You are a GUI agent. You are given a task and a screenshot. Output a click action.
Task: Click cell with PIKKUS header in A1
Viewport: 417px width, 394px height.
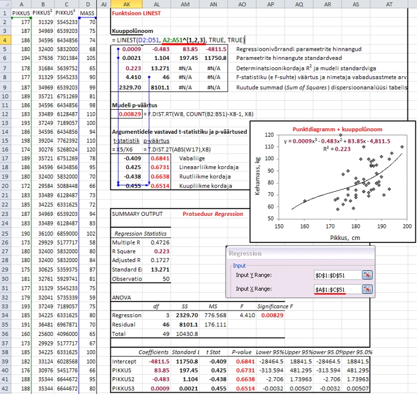coord(21,13)
